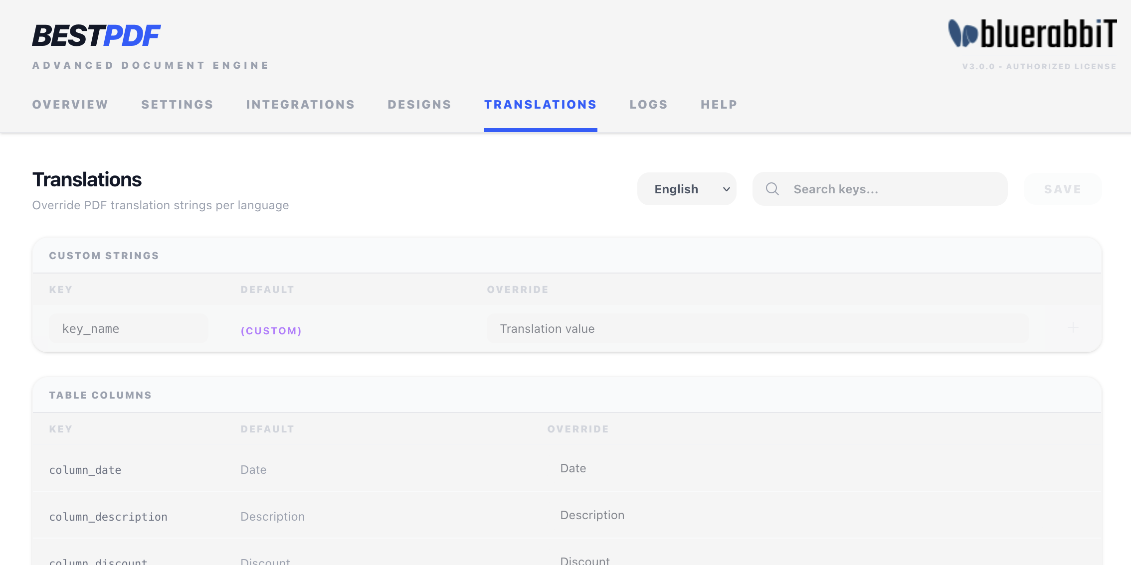Click the default value 'Date'

(x=253, y=470)
